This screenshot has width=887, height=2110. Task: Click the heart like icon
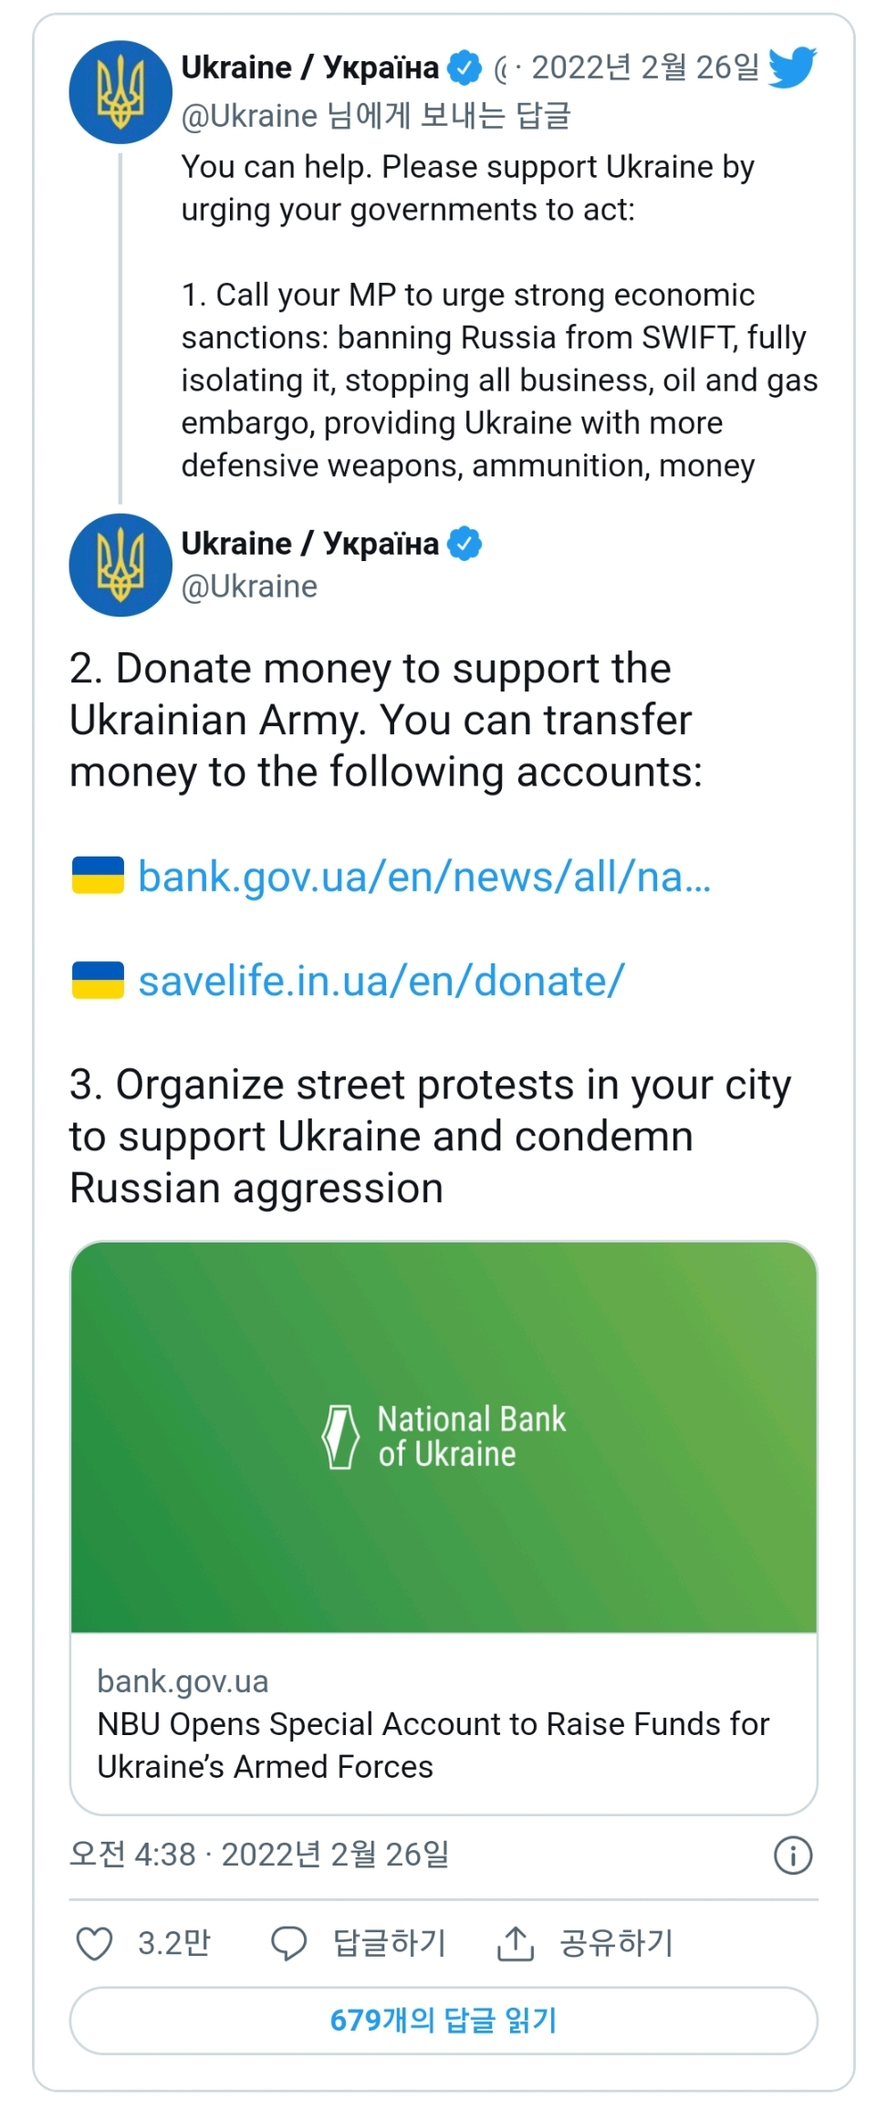coord(94,1943)
